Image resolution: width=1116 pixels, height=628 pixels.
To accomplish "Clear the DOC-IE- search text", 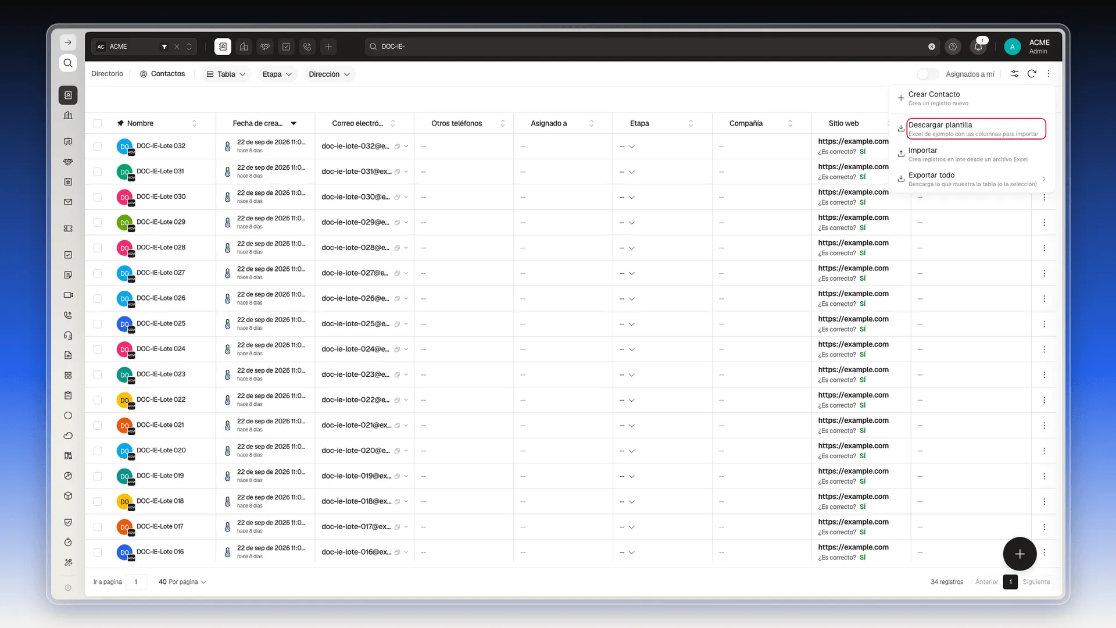I will 932,47.
